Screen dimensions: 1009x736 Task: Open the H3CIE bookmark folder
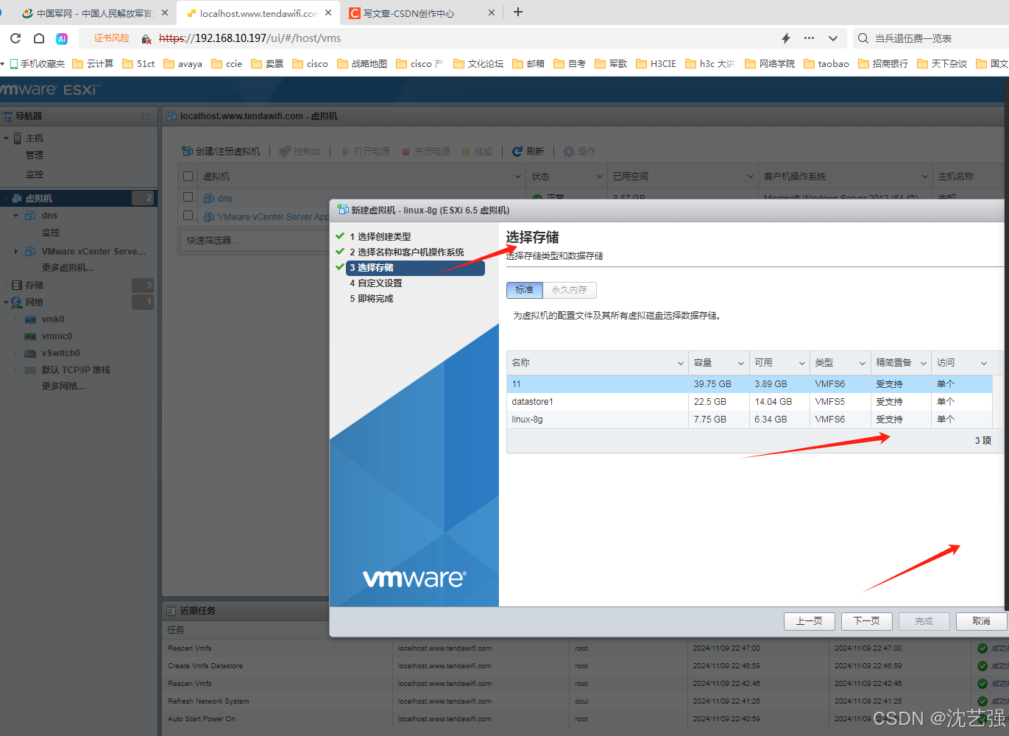(x=656, y=64)
